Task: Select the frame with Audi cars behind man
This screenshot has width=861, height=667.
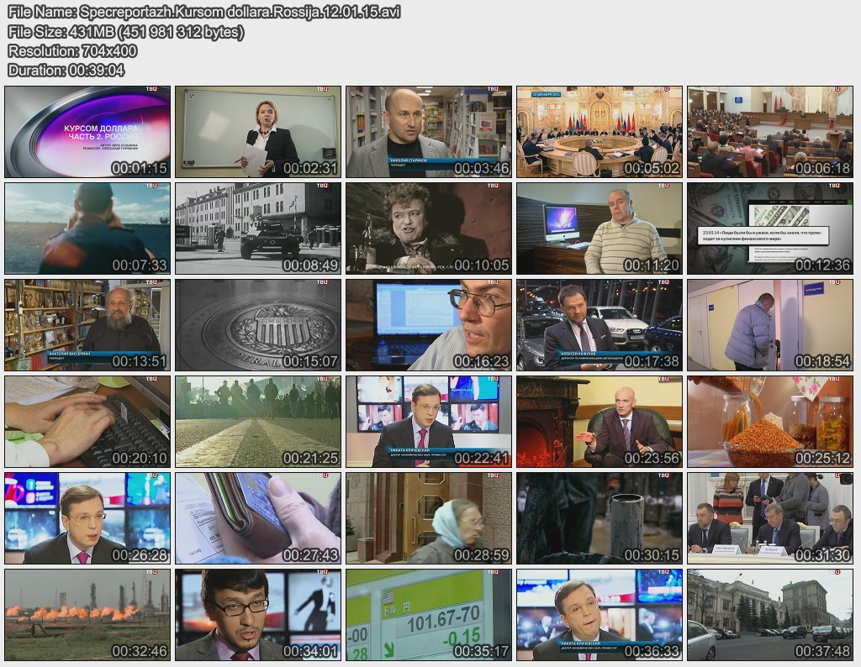Action: [599, 324]
